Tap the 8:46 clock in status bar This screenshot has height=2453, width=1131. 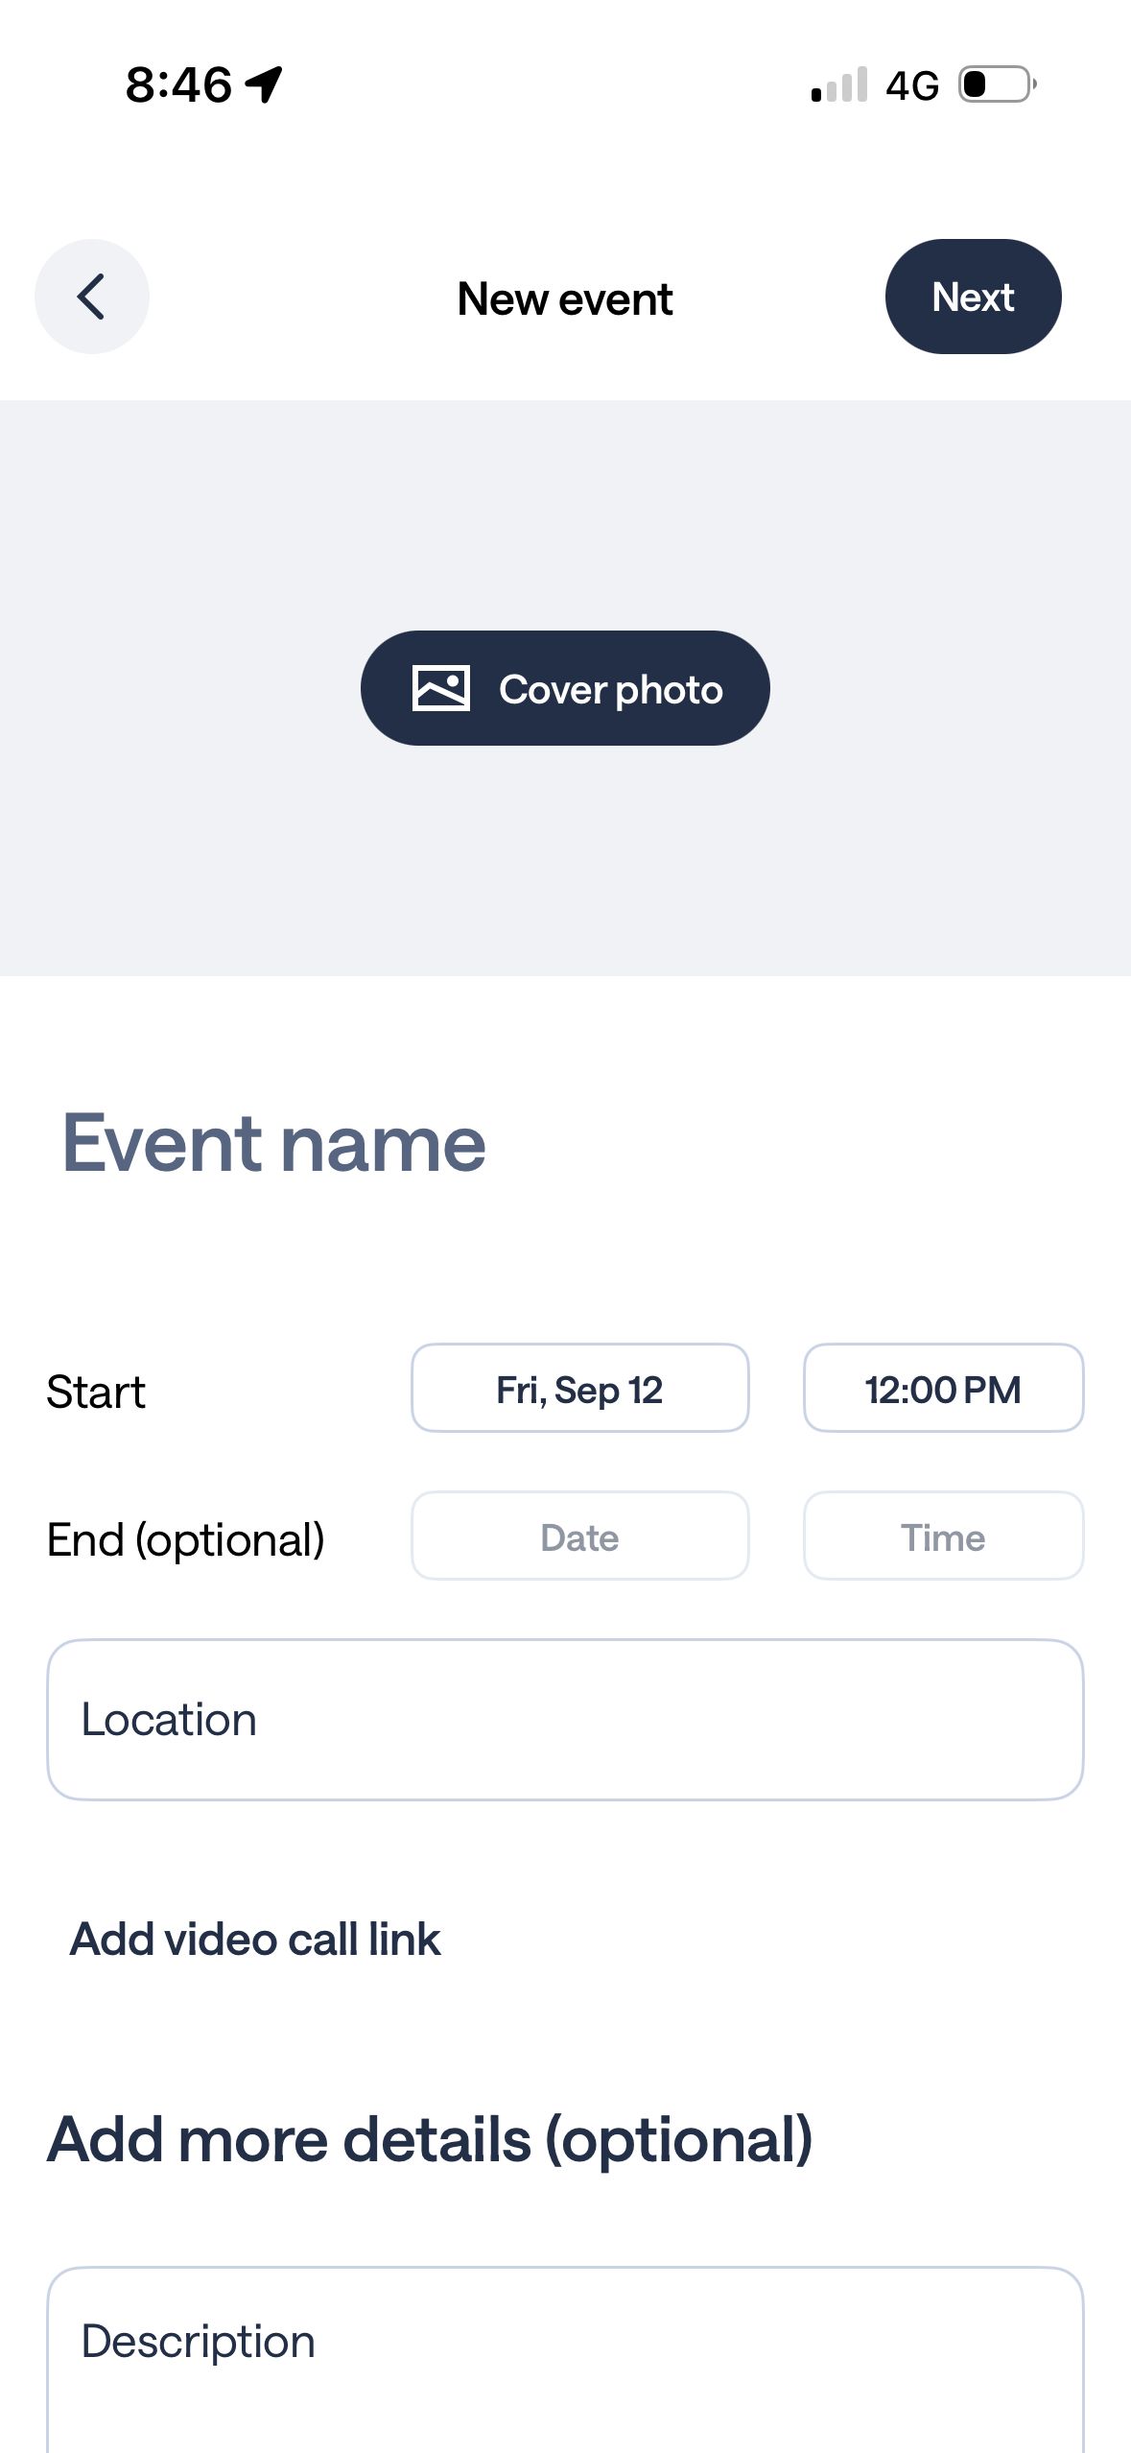[178, 84]
